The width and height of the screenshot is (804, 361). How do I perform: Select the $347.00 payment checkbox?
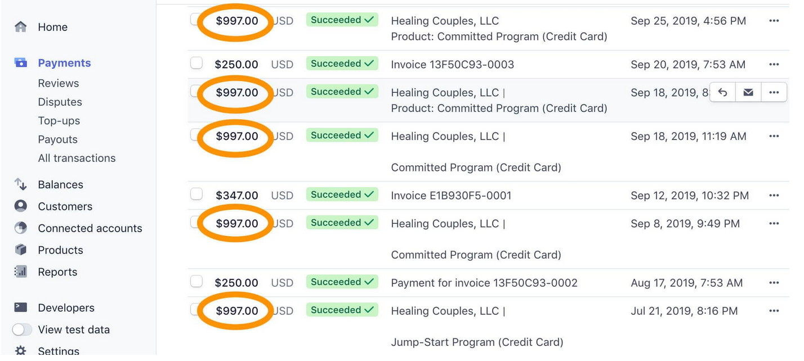click(x=196, y=195)
